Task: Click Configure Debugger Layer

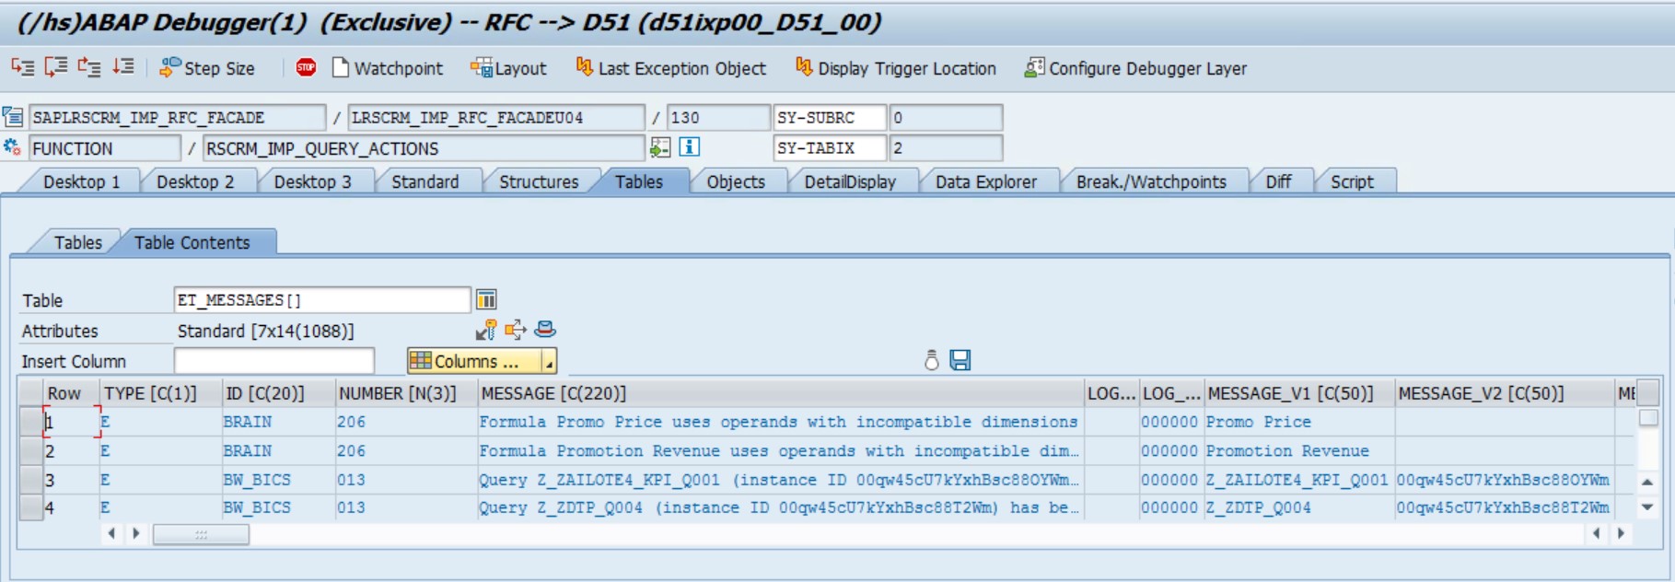Action: (x=1136, y=68)
